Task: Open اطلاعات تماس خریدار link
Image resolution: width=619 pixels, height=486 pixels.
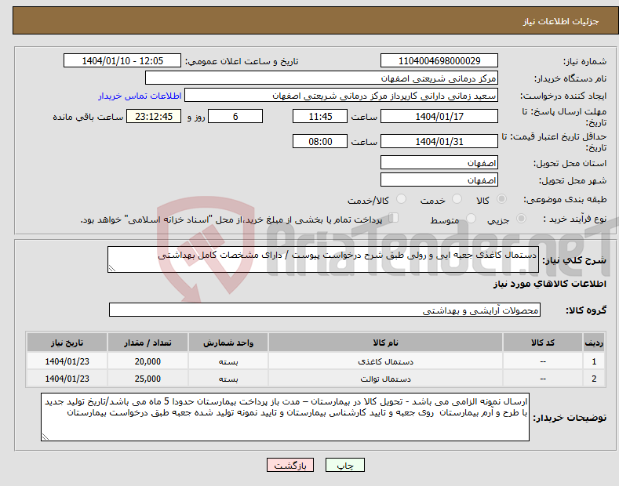Action: click(140, 96)
